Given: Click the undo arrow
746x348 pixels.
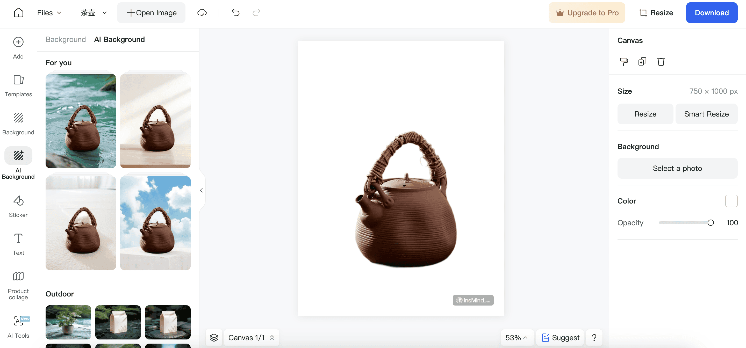Looking at the screenshot, I should [x=235, y=13].
